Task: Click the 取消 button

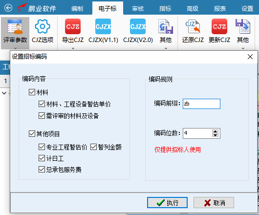Action: 214,202
